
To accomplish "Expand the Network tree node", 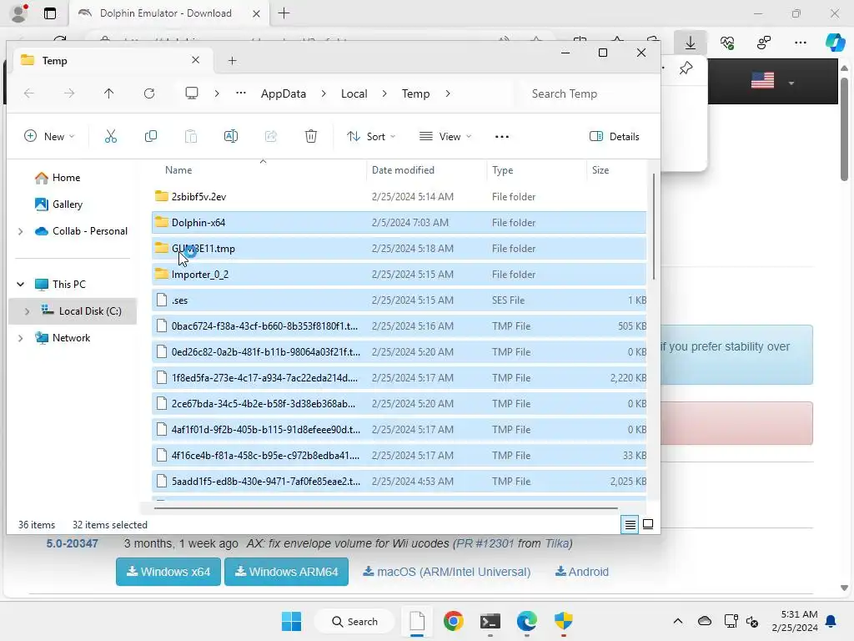I will [21, 338].
